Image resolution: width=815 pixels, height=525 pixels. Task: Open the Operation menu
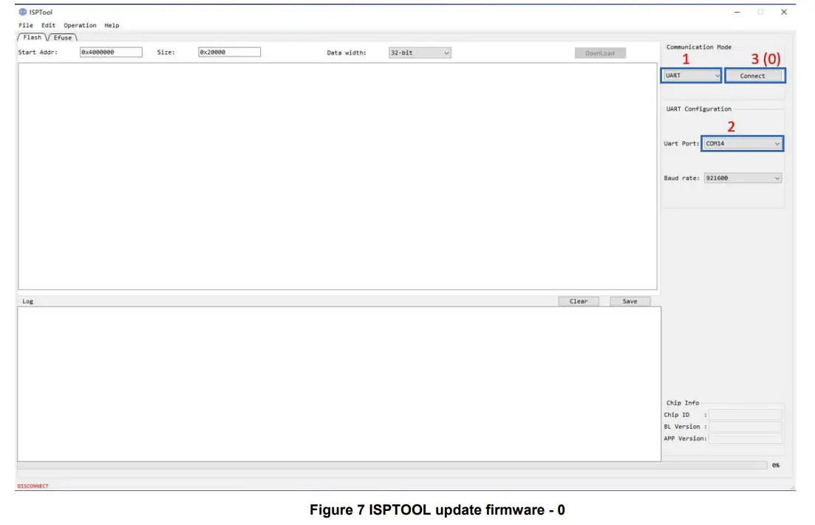click(x=80, y=25)
